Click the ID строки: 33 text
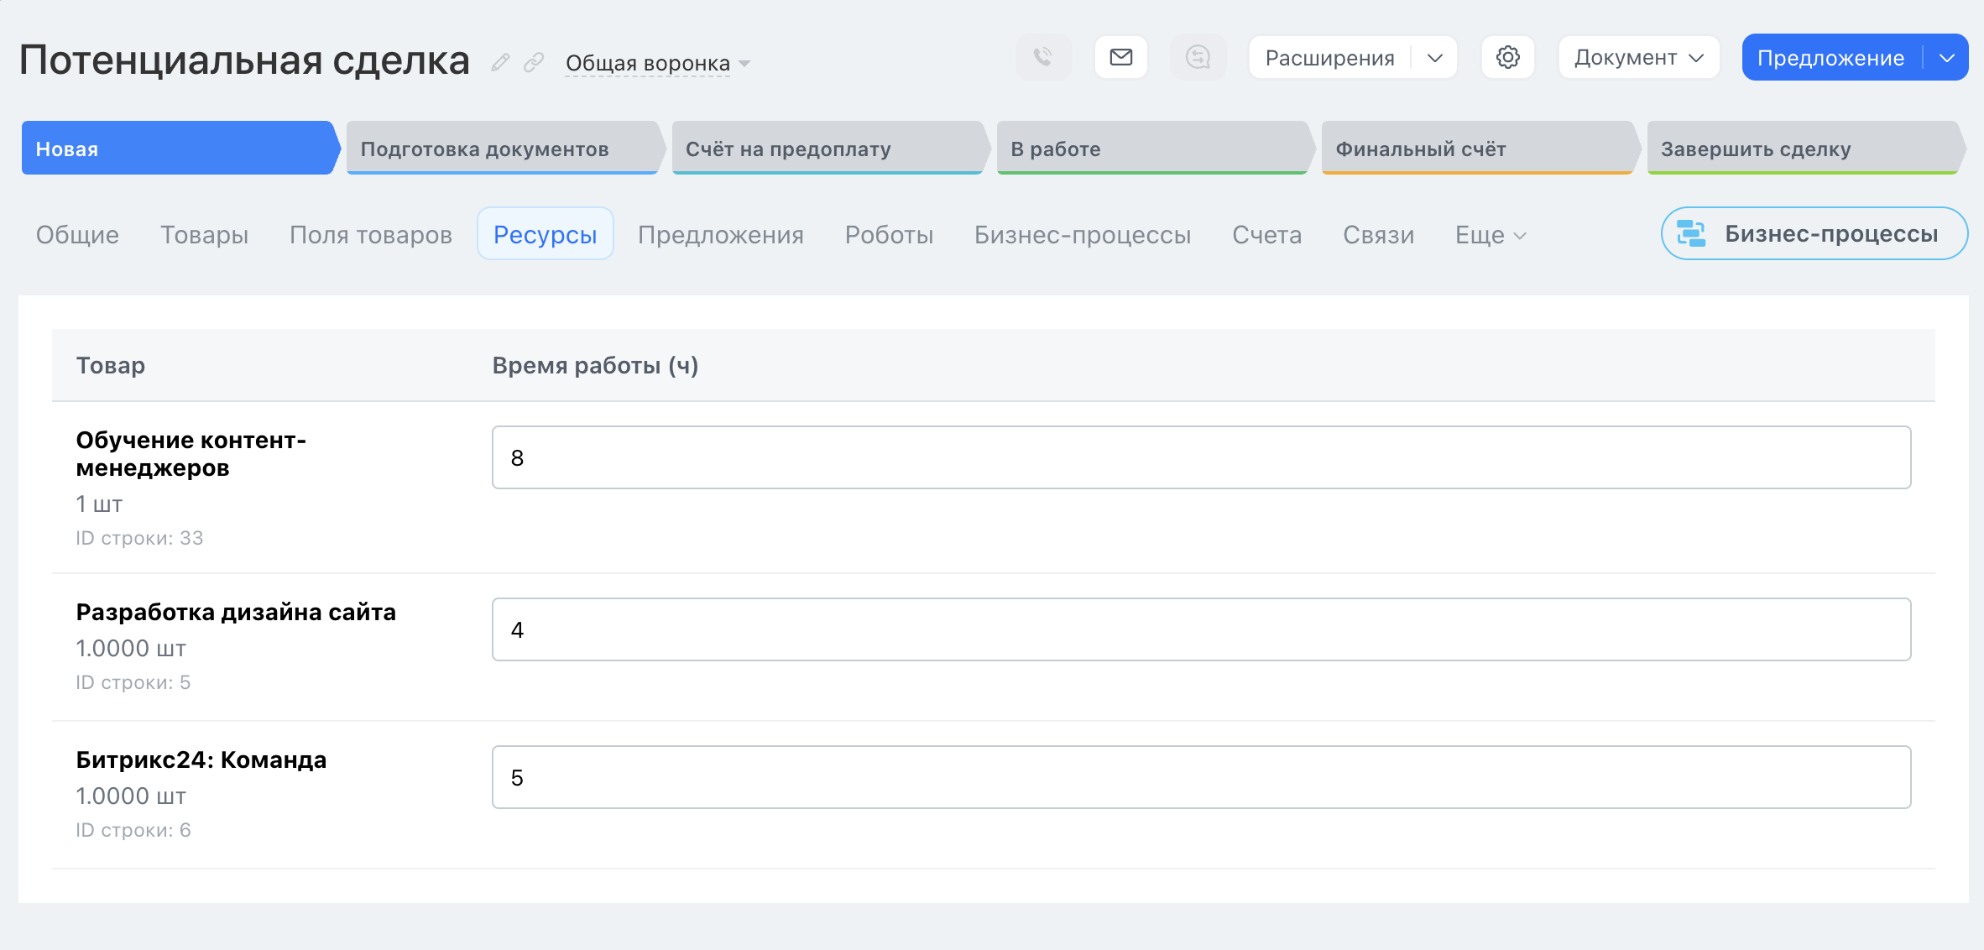The image size is (1984, 950). (139, 538)
